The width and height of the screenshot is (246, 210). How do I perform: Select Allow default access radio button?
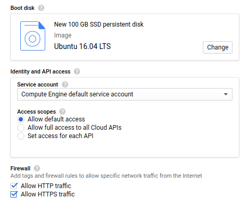click(x=21, y=119)
